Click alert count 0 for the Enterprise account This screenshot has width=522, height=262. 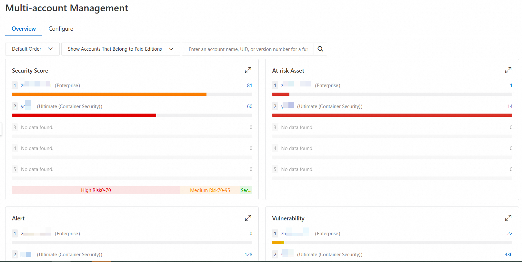point(251,234)
